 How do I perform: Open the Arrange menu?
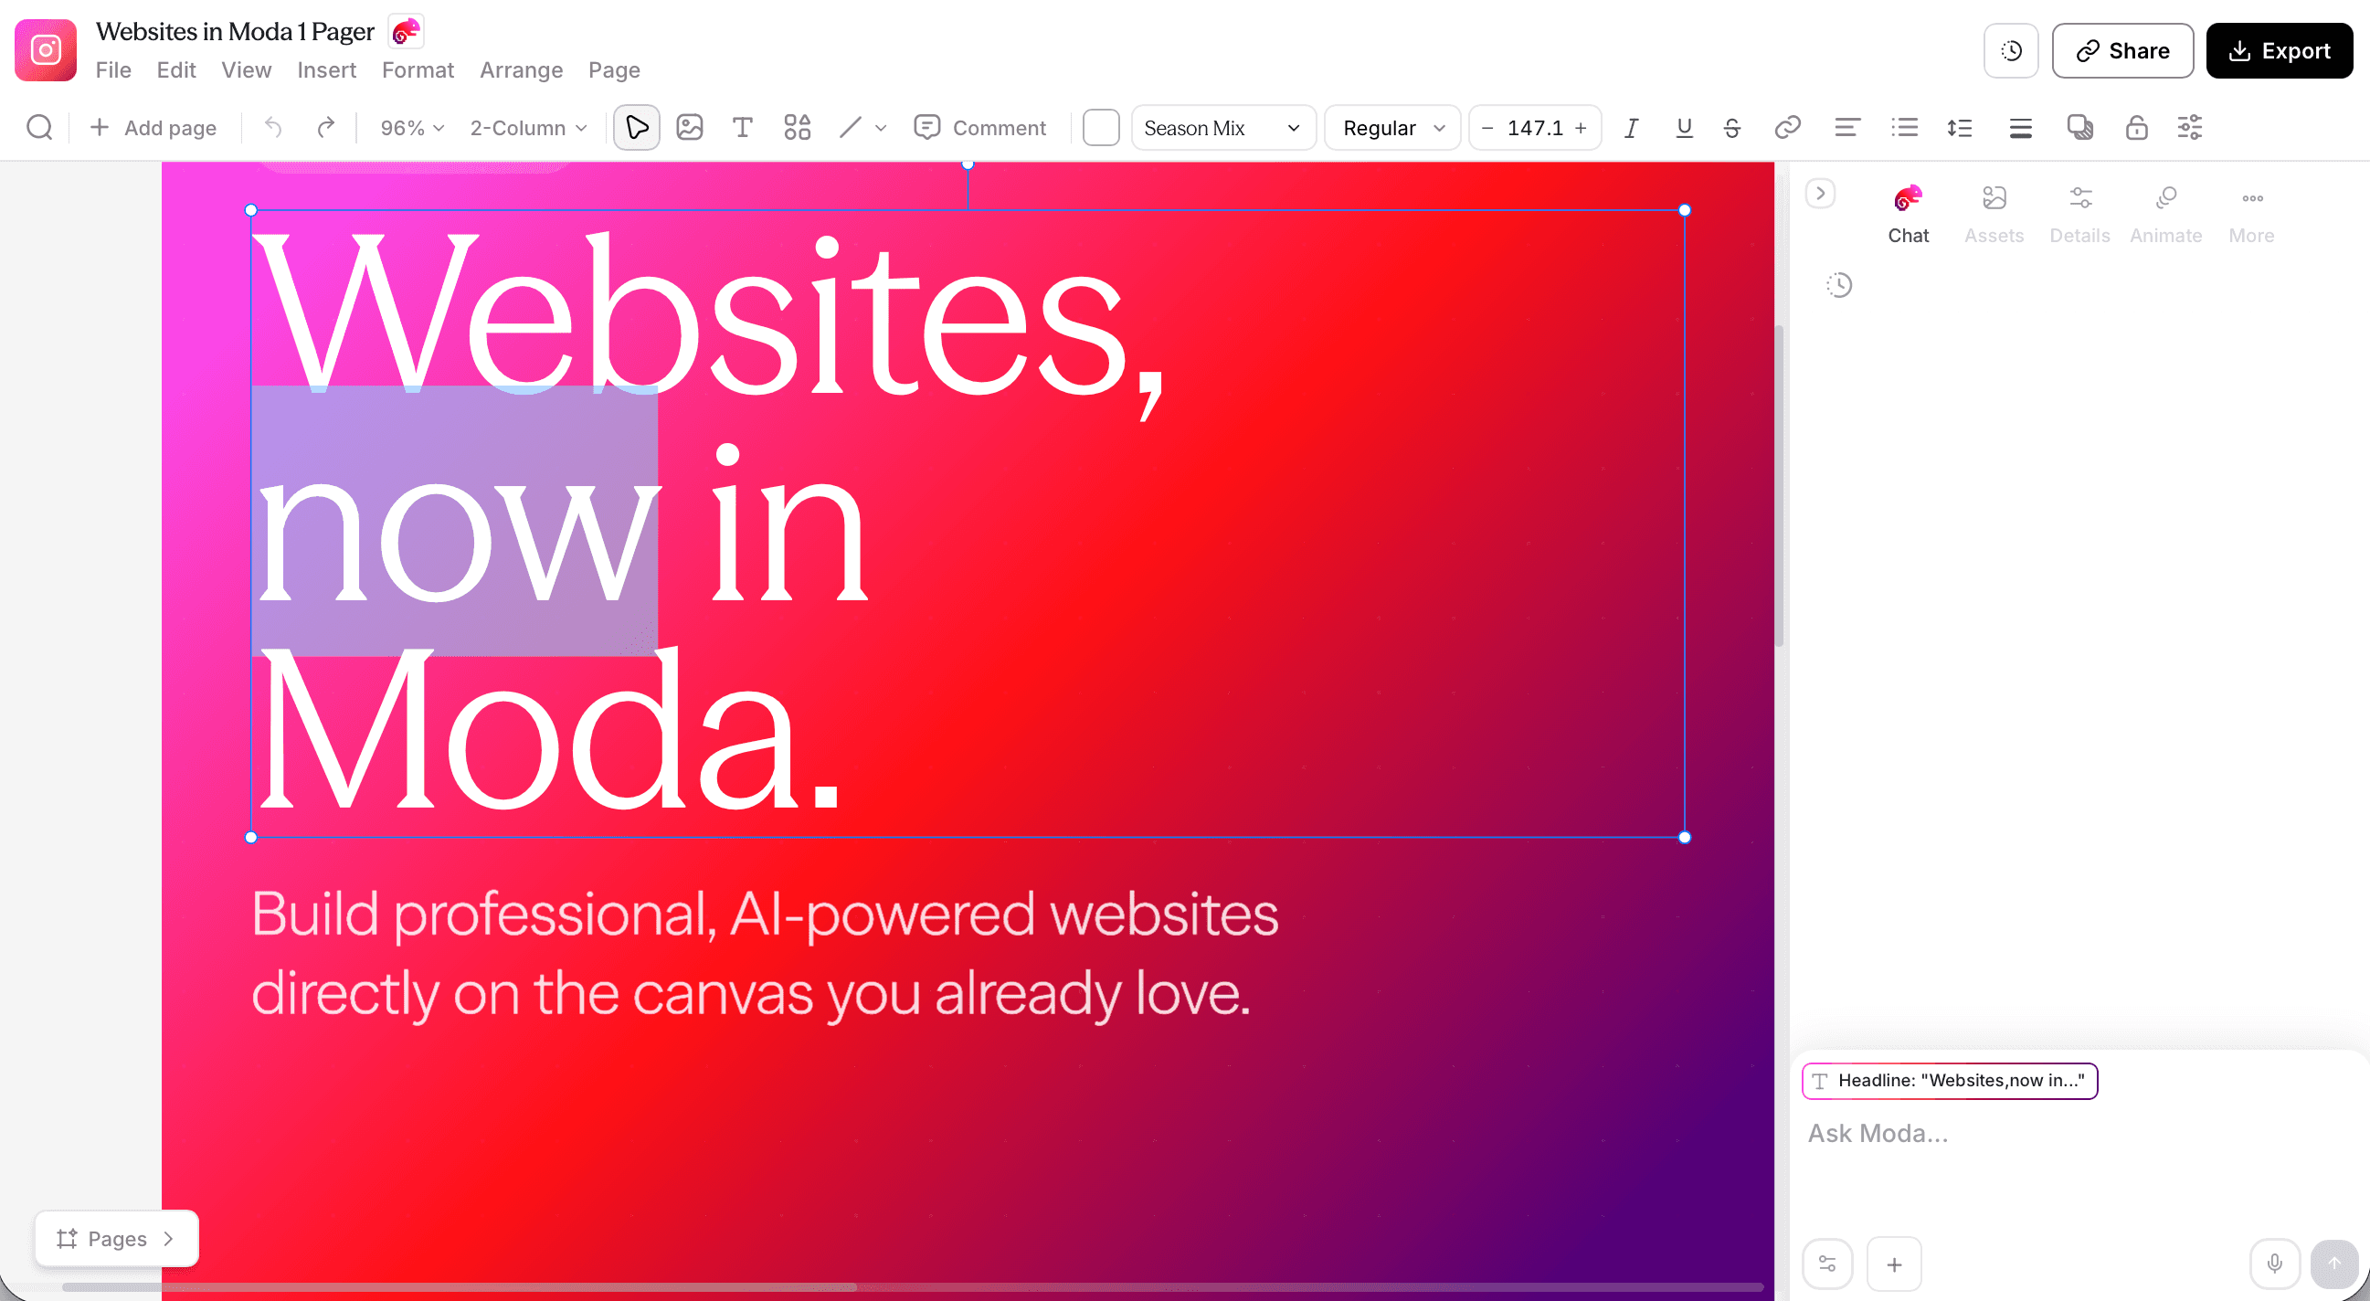point(521,70)
